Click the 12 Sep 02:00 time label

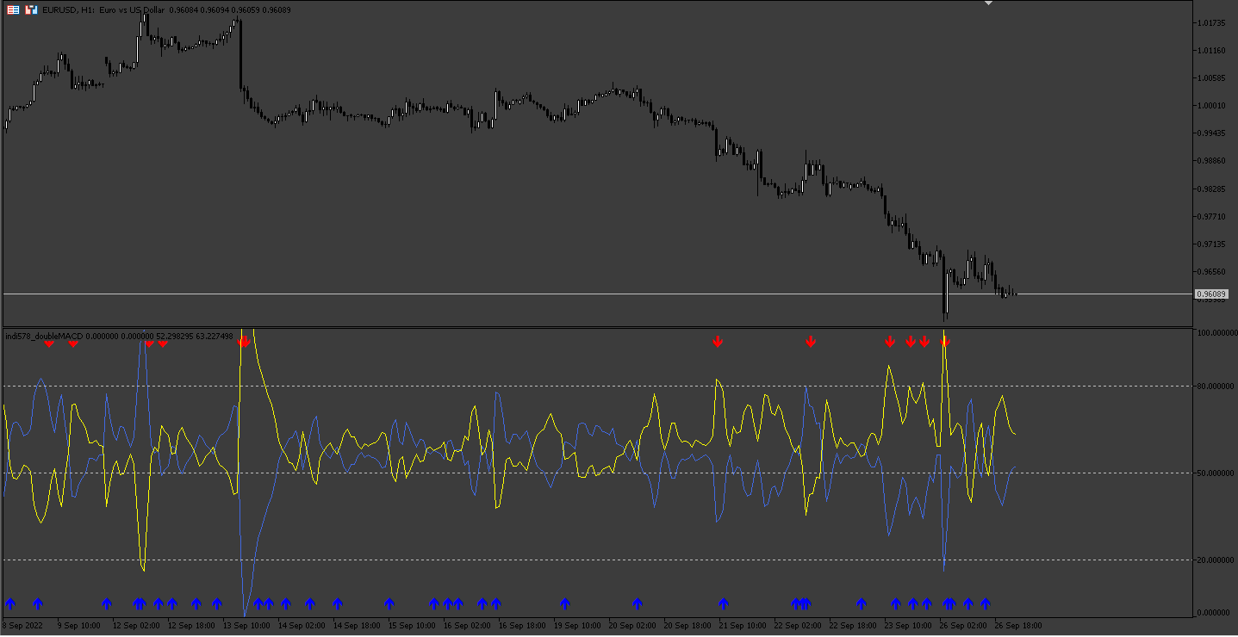click(136, 627)
